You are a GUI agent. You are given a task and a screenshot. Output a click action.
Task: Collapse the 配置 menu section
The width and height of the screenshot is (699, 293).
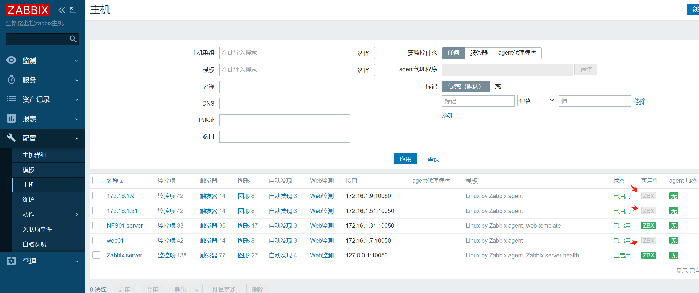pos(77,139)
